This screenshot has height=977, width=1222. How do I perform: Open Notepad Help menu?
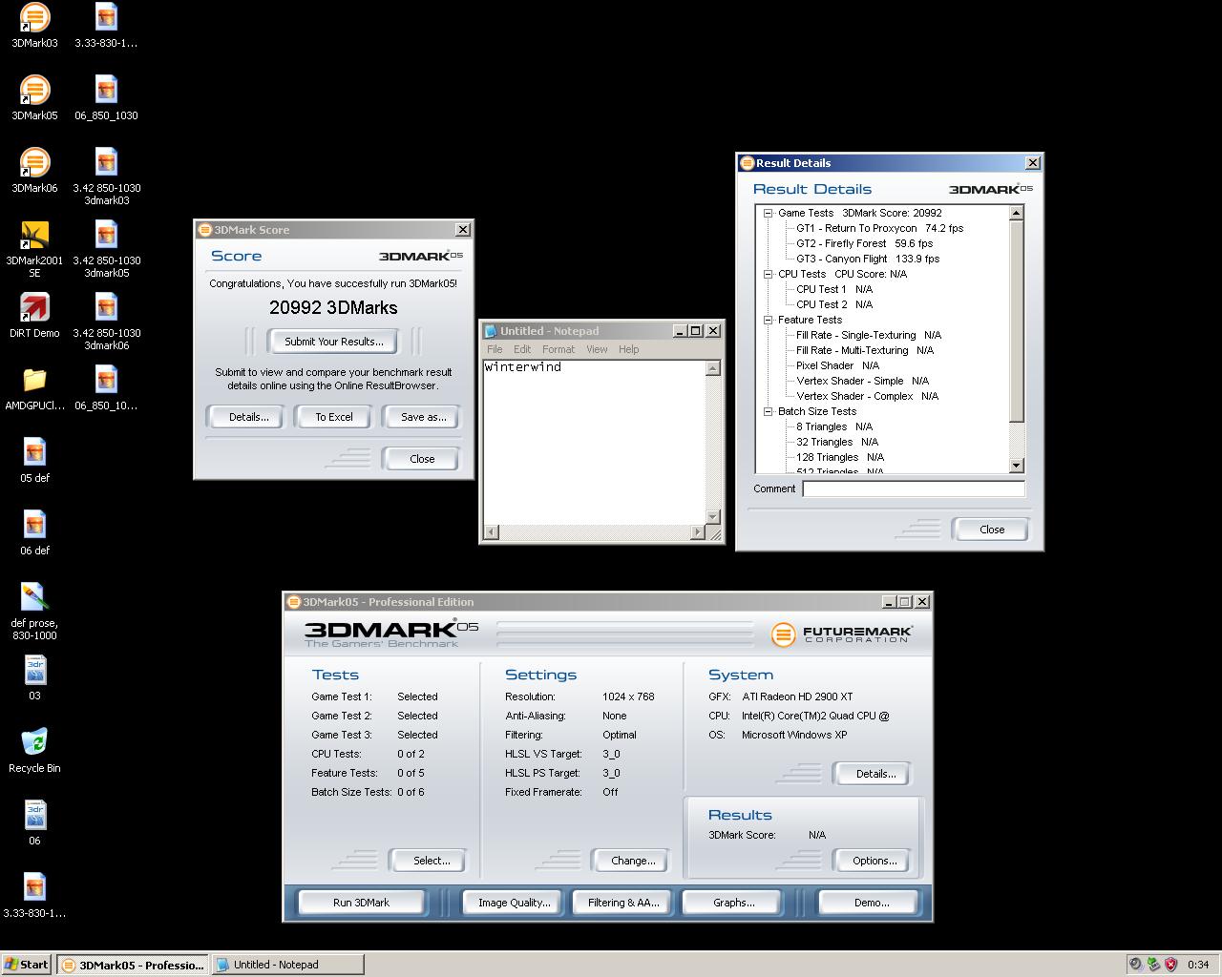[628, 349]
